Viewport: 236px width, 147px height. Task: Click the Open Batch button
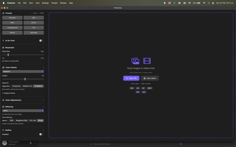[150, 78]
